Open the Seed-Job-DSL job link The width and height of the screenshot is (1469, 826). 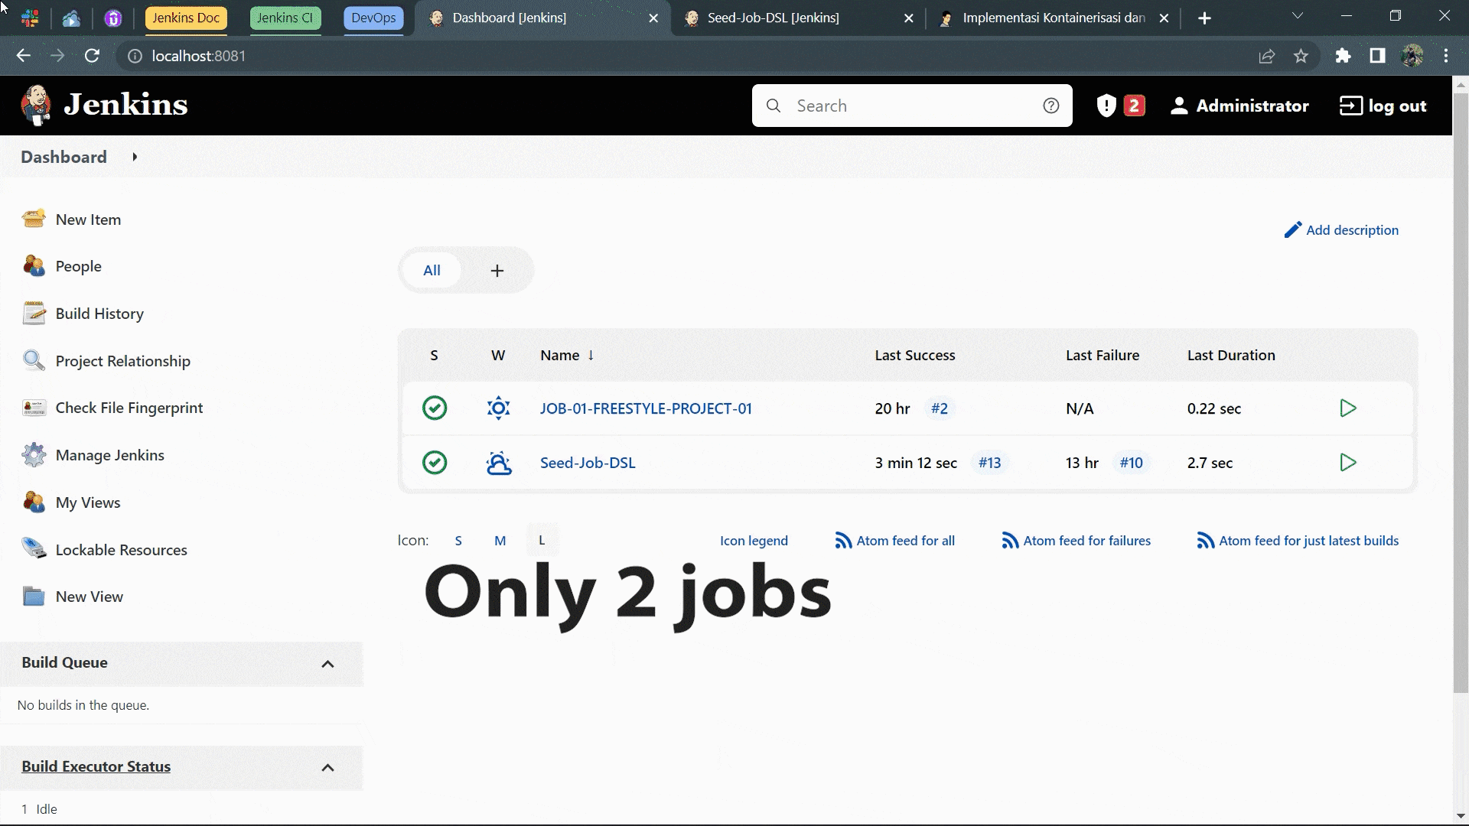click(x=588, y=463)
